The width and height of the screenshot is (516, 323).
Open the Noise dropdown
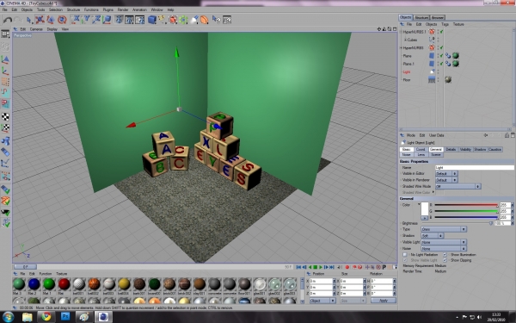[x=444, y=249]
